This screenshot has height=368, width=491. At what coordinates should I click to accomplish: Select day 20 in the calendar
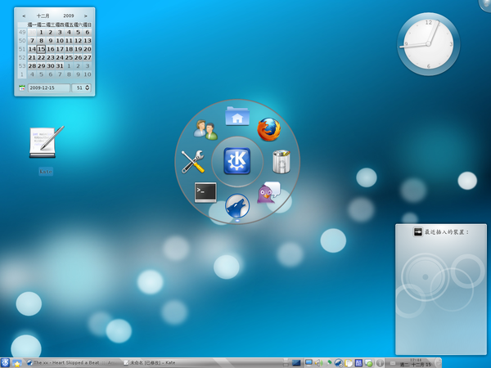click(88, 49)
